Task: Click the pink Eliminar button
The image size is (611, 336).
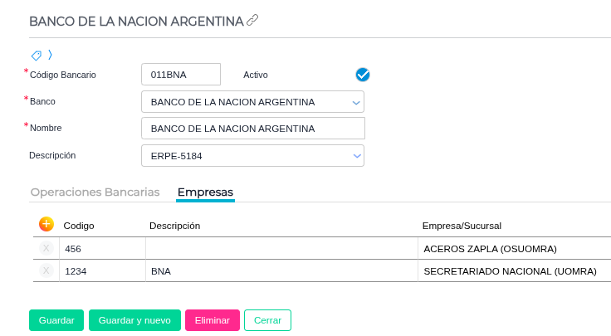Action: coord(212,320)
